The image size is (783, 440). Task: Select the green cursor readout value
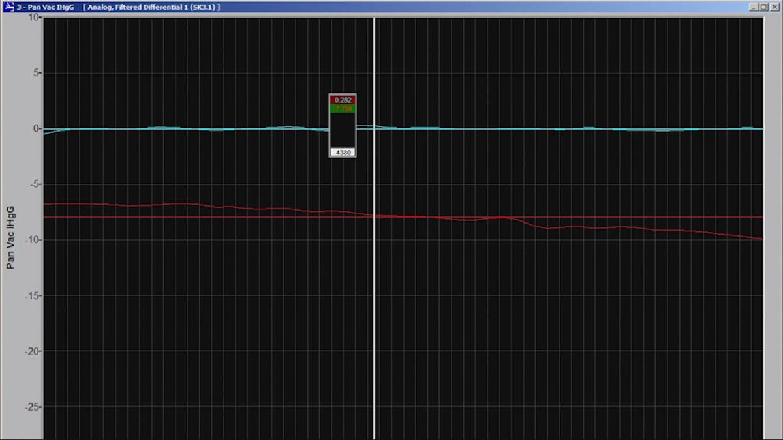pyautogui.click(x=343, y=109)
